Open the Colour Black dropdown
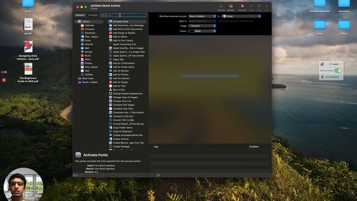The image size is (357, 201). (x=202, y=31)
